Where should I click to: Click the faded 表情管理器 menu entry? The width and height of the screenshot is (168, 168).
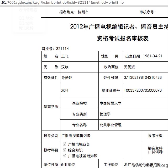click(x=28, y=10)
